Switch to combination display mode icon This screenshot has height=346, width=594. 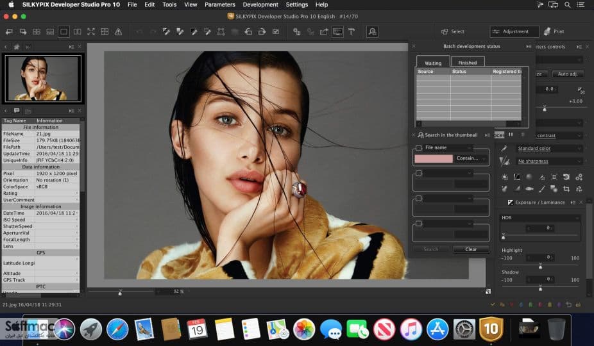50,32
